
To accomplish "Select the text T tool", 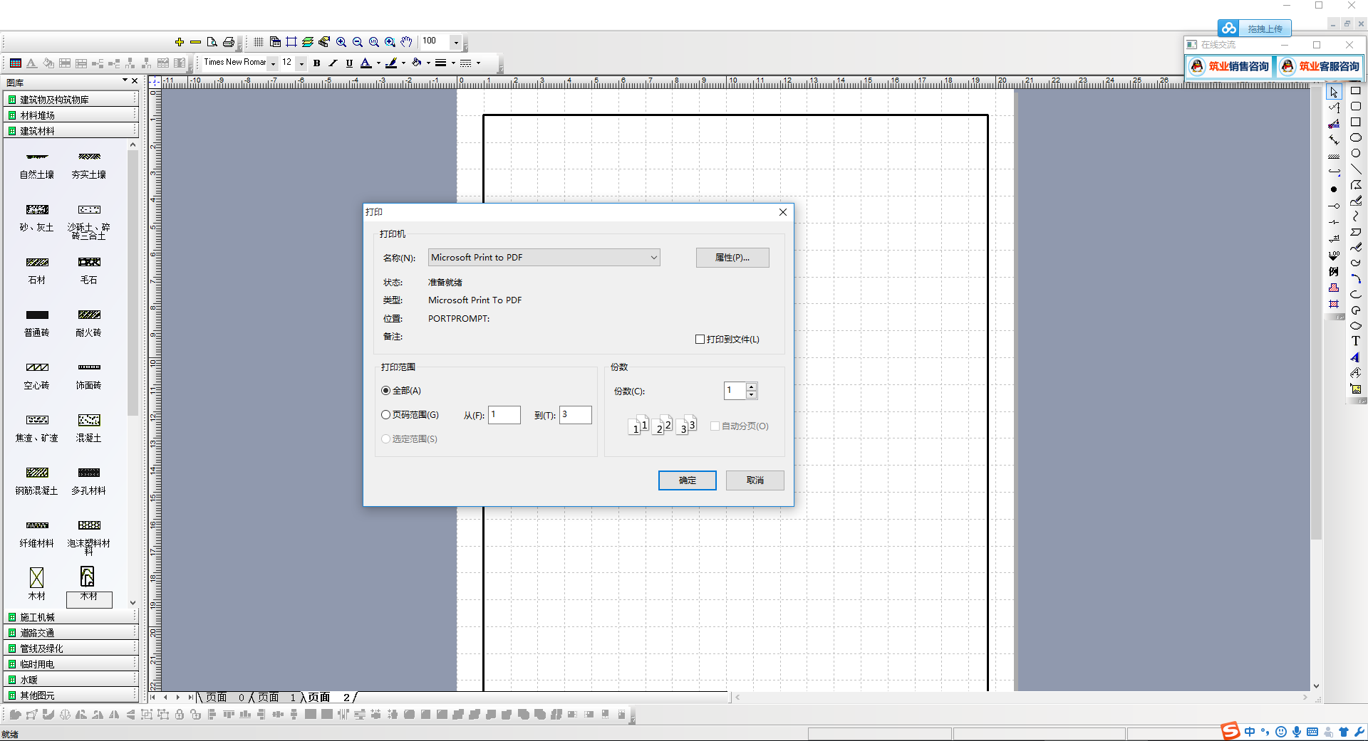I will (x=1355, y=341).
